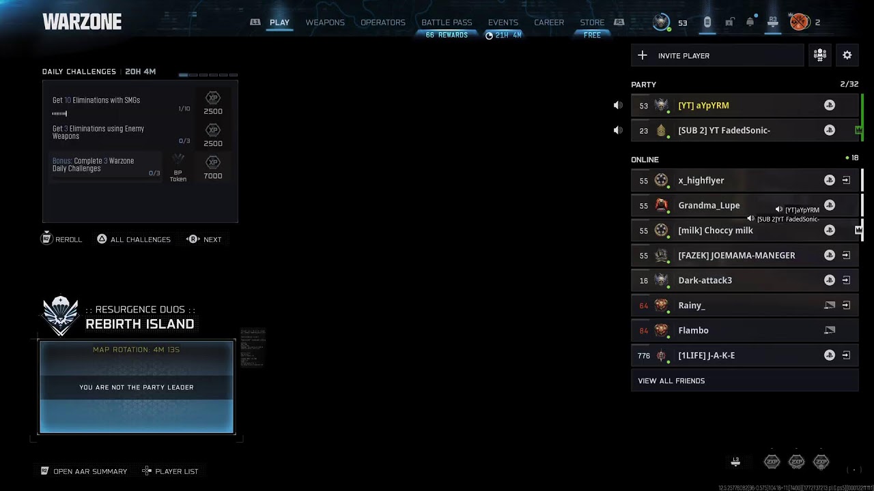
Task: Join x_highflyer via the join arrow icon
Action: pos(846,180)
